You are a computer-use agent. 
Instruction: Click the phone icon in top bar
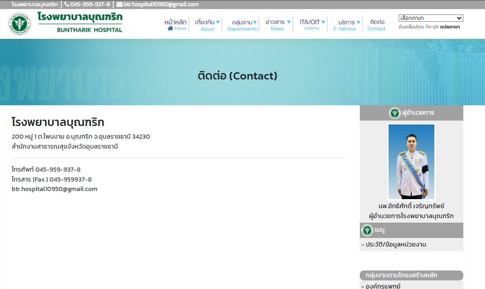click(67, 5)
